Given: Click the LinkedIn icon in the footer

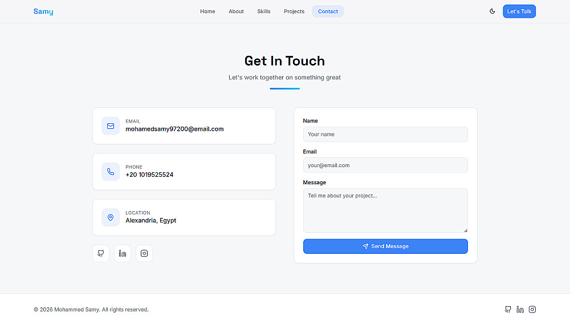Looking at the screenshot, I should 520,310.
